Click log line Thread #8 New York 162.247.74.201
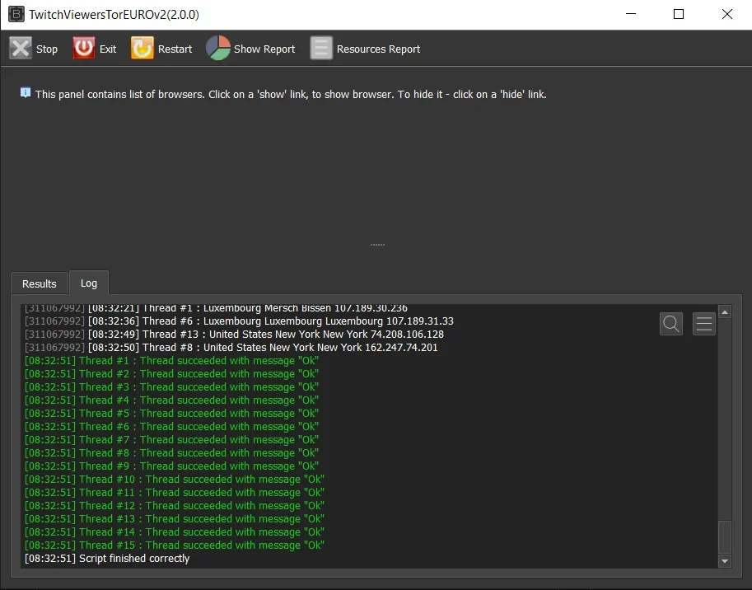This screenshot has width=752, height=590. [231, 347]
